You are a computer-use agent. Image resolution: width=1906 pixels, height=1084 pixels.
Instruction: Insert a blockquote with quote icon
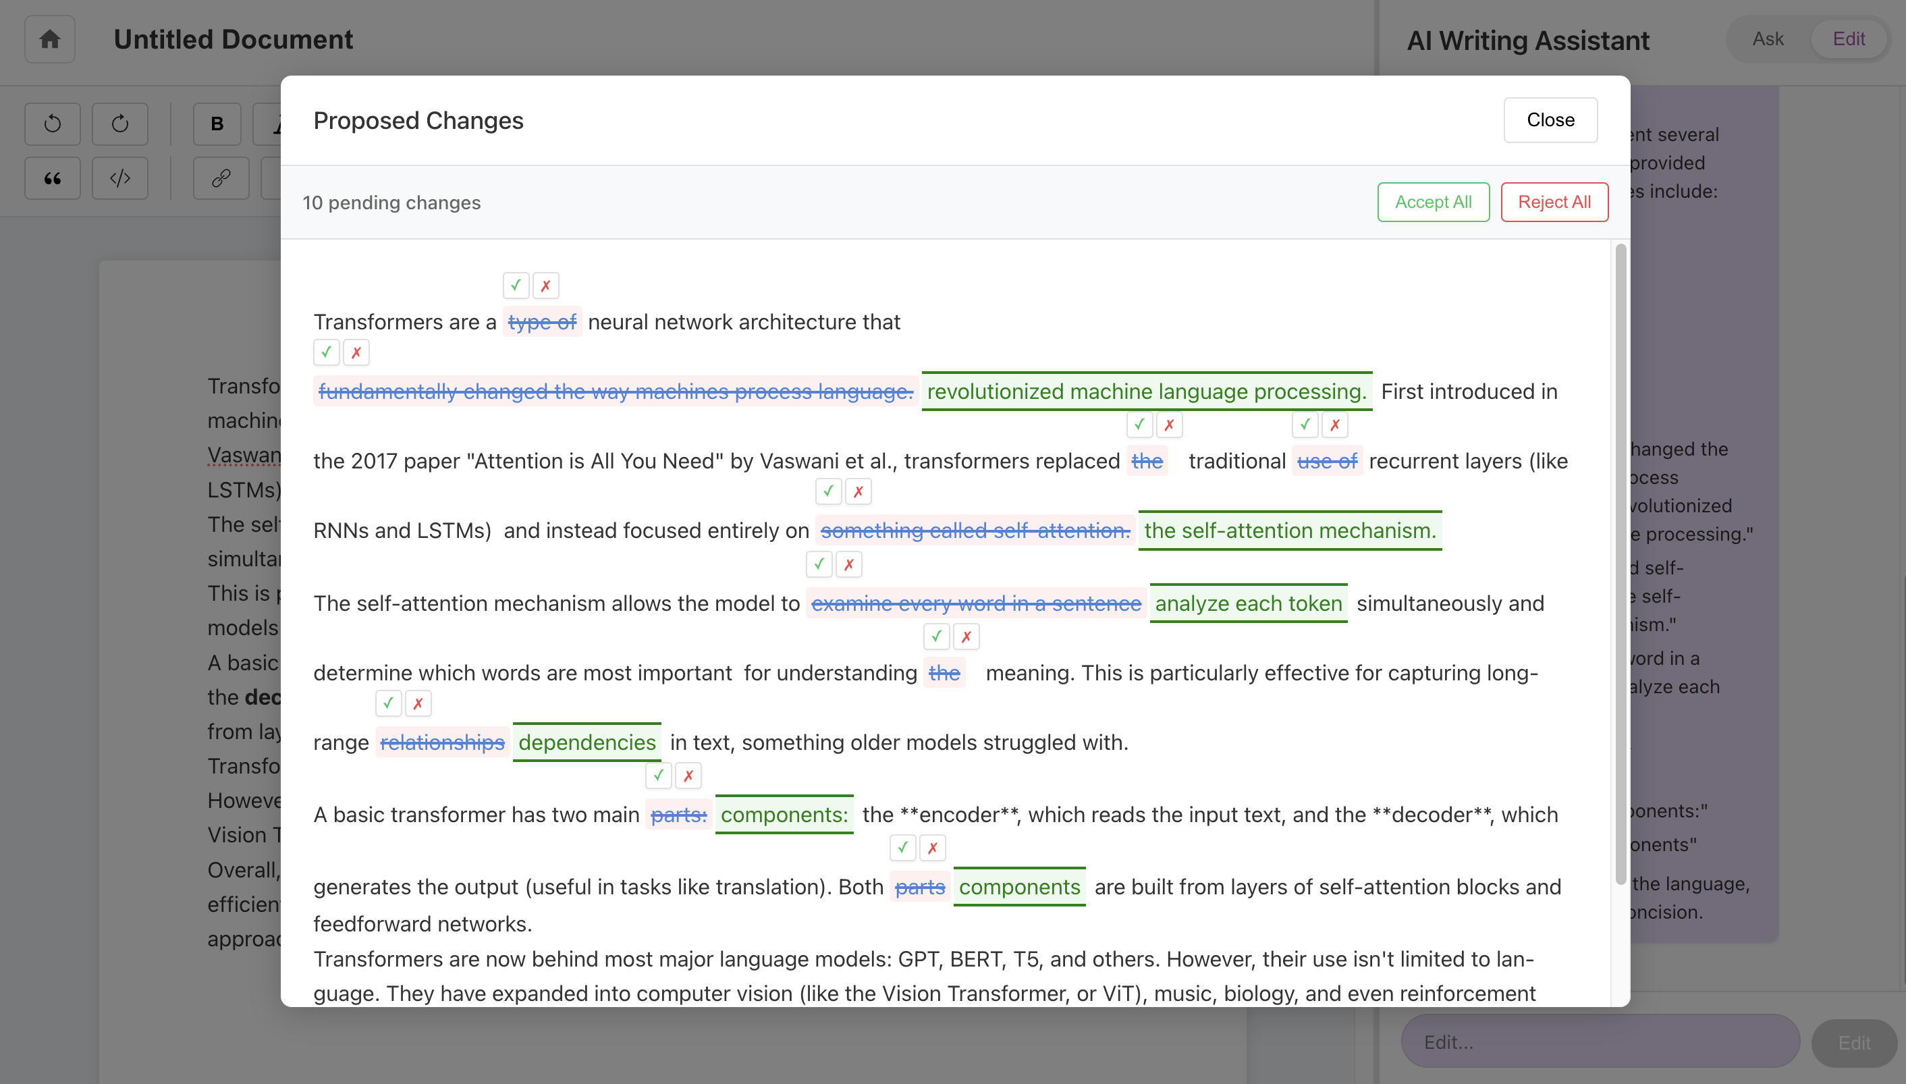(x=52, y=179)
